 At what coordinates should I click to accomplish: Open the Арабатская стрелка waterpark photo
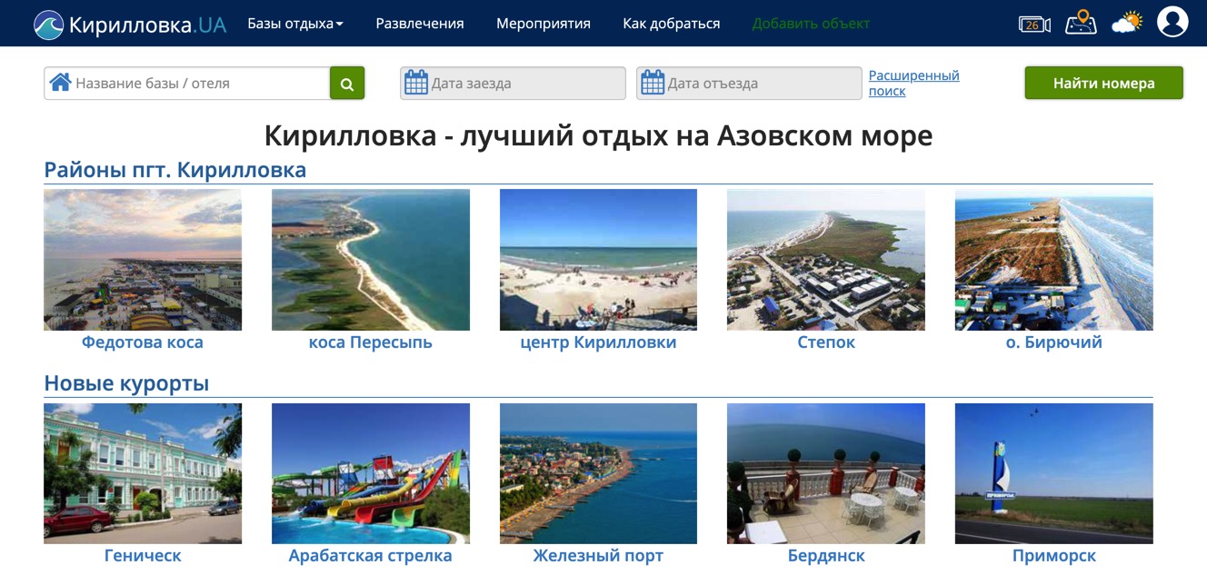coord(371,474)
